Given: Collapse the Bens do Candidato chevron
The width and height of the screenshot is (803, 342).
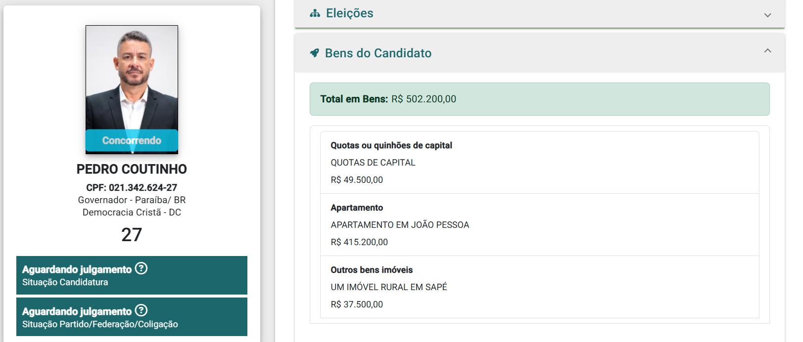Looking at the screenshot, I should pos(767,51).
